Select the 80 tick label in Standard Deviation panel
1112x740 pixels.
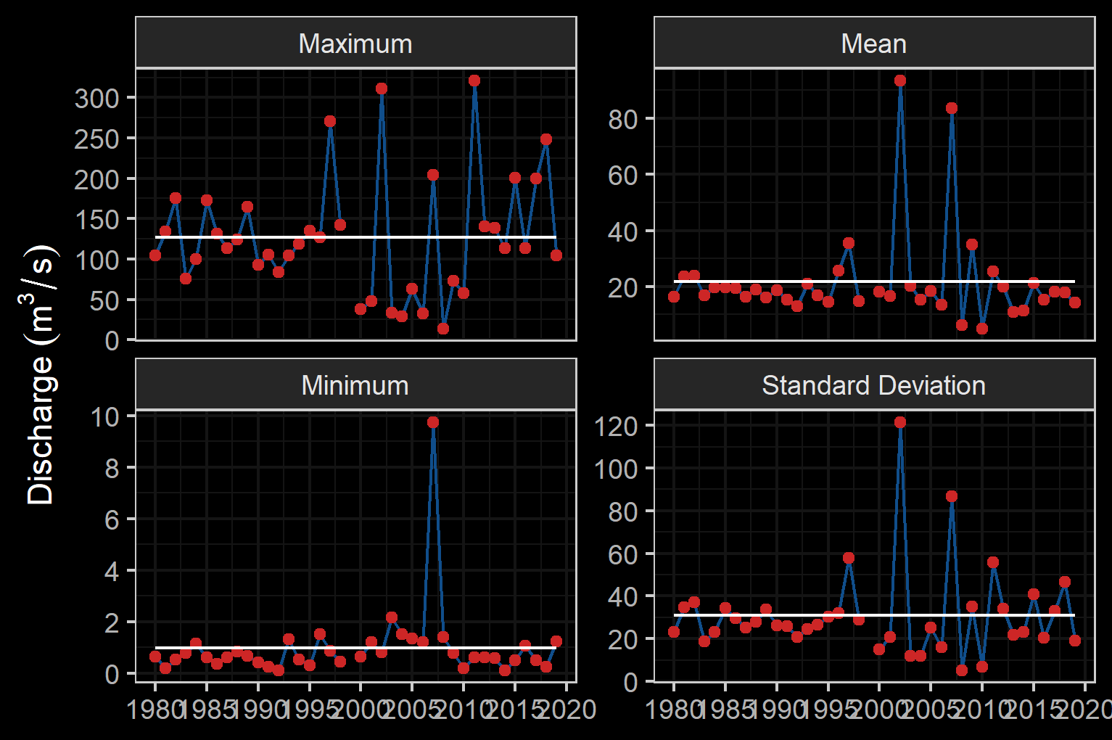tap(623, 511)
